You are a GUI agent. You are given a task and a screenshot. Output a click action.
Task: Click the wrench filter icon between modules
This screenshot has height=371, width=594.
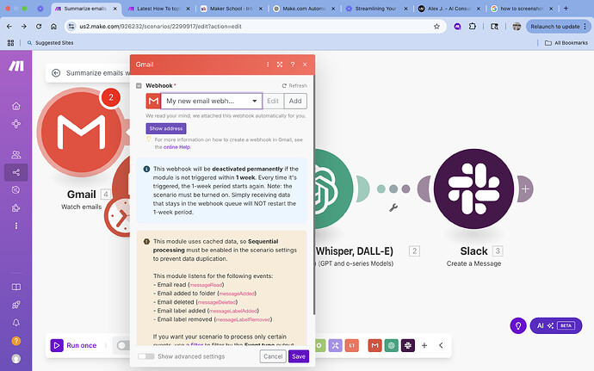pos(393,207)
